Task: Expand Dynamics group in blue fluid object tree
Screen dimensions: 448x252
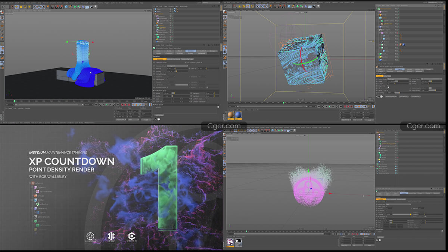Action: tap(155, 16)
